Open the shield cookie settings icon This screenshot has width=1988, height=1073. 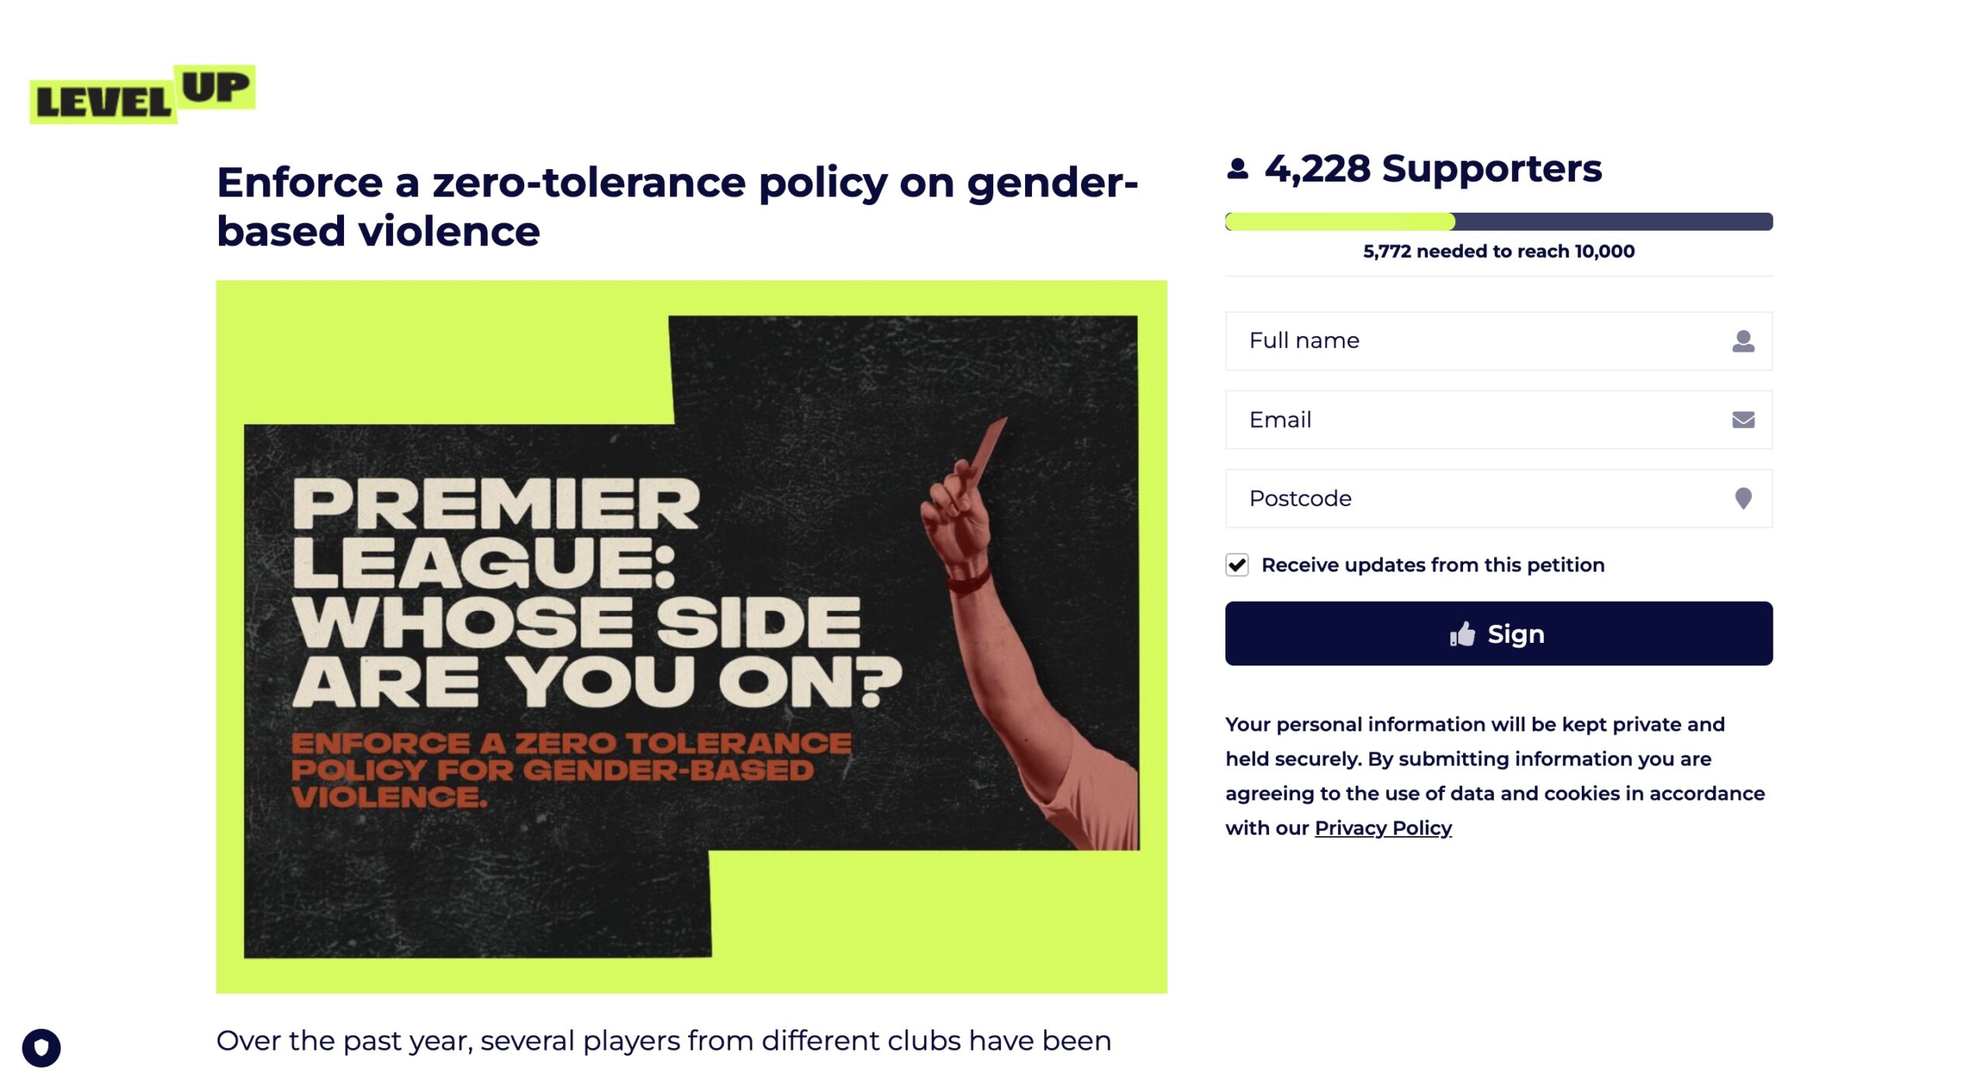pos(41,1047)
